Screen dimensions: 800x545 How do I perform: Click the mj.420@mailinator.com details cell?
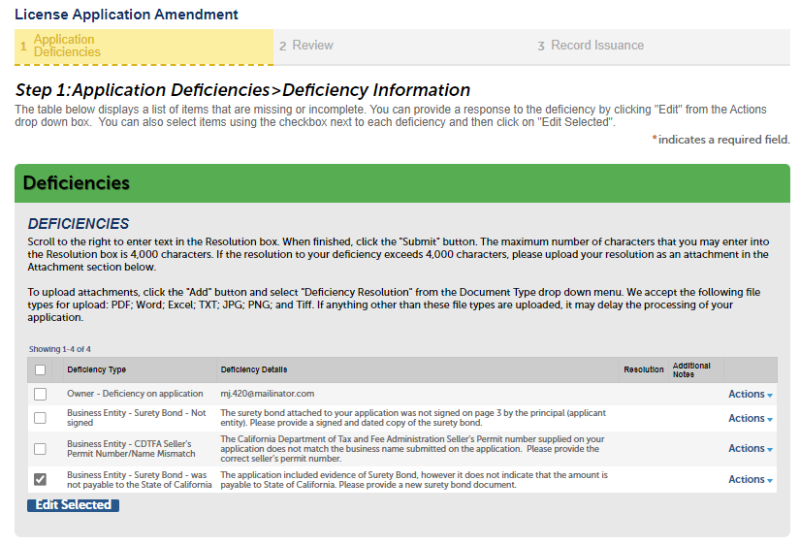[x=267, y=394]
